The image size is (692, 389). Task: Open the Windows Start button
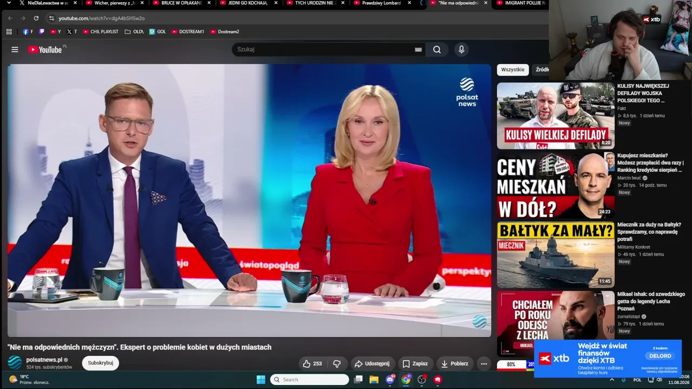(x=261, y=380)
